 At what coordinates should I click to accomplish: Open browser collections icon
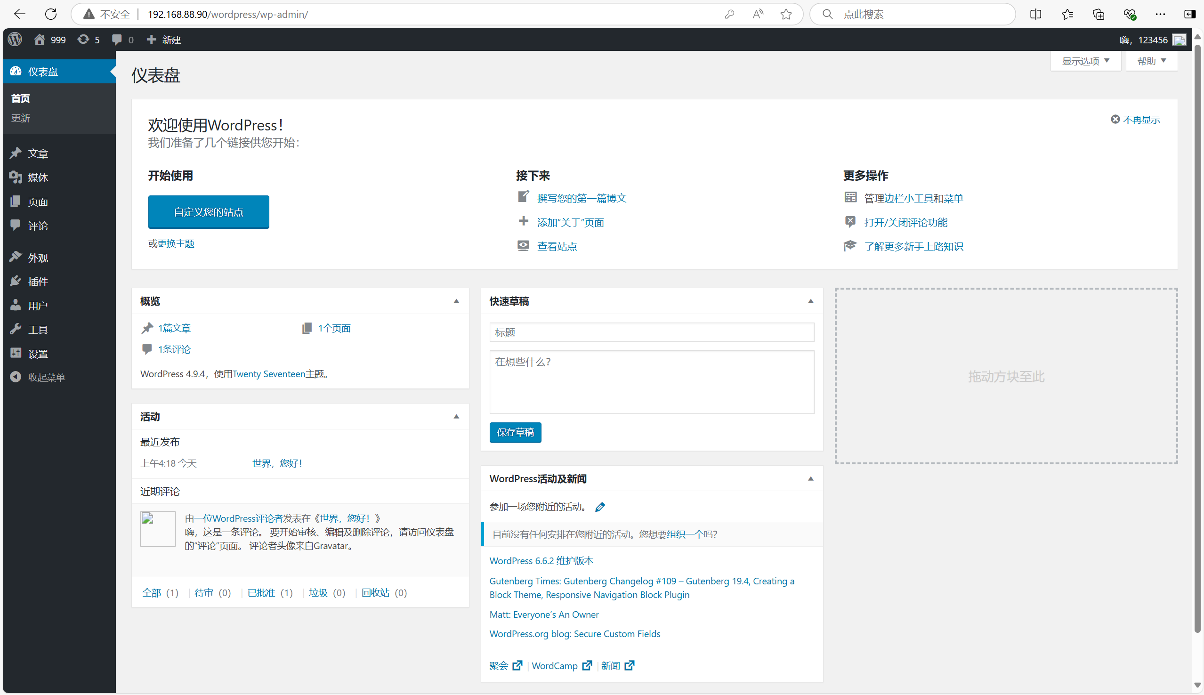click(1099, 14)
